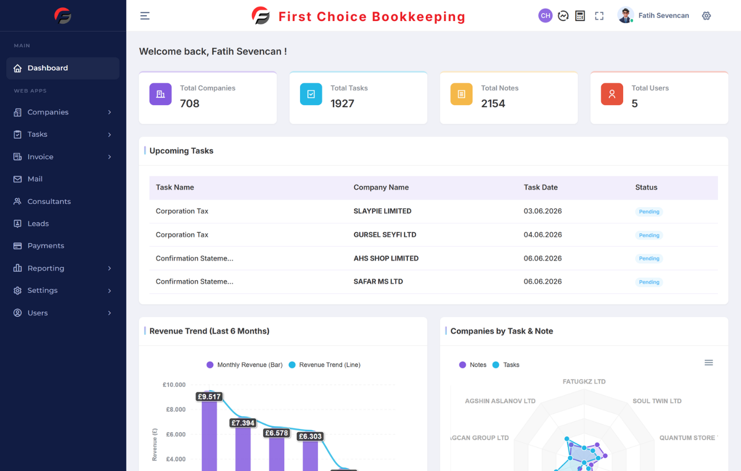The height and width of the screenshot is (471, 741).
Task: Click the Total Notes value 2154
Action: click(493, 104)
